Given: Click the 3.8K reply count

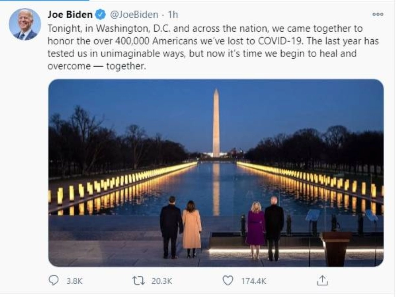Looking at the screenshot, I should (x=75, y=281).
